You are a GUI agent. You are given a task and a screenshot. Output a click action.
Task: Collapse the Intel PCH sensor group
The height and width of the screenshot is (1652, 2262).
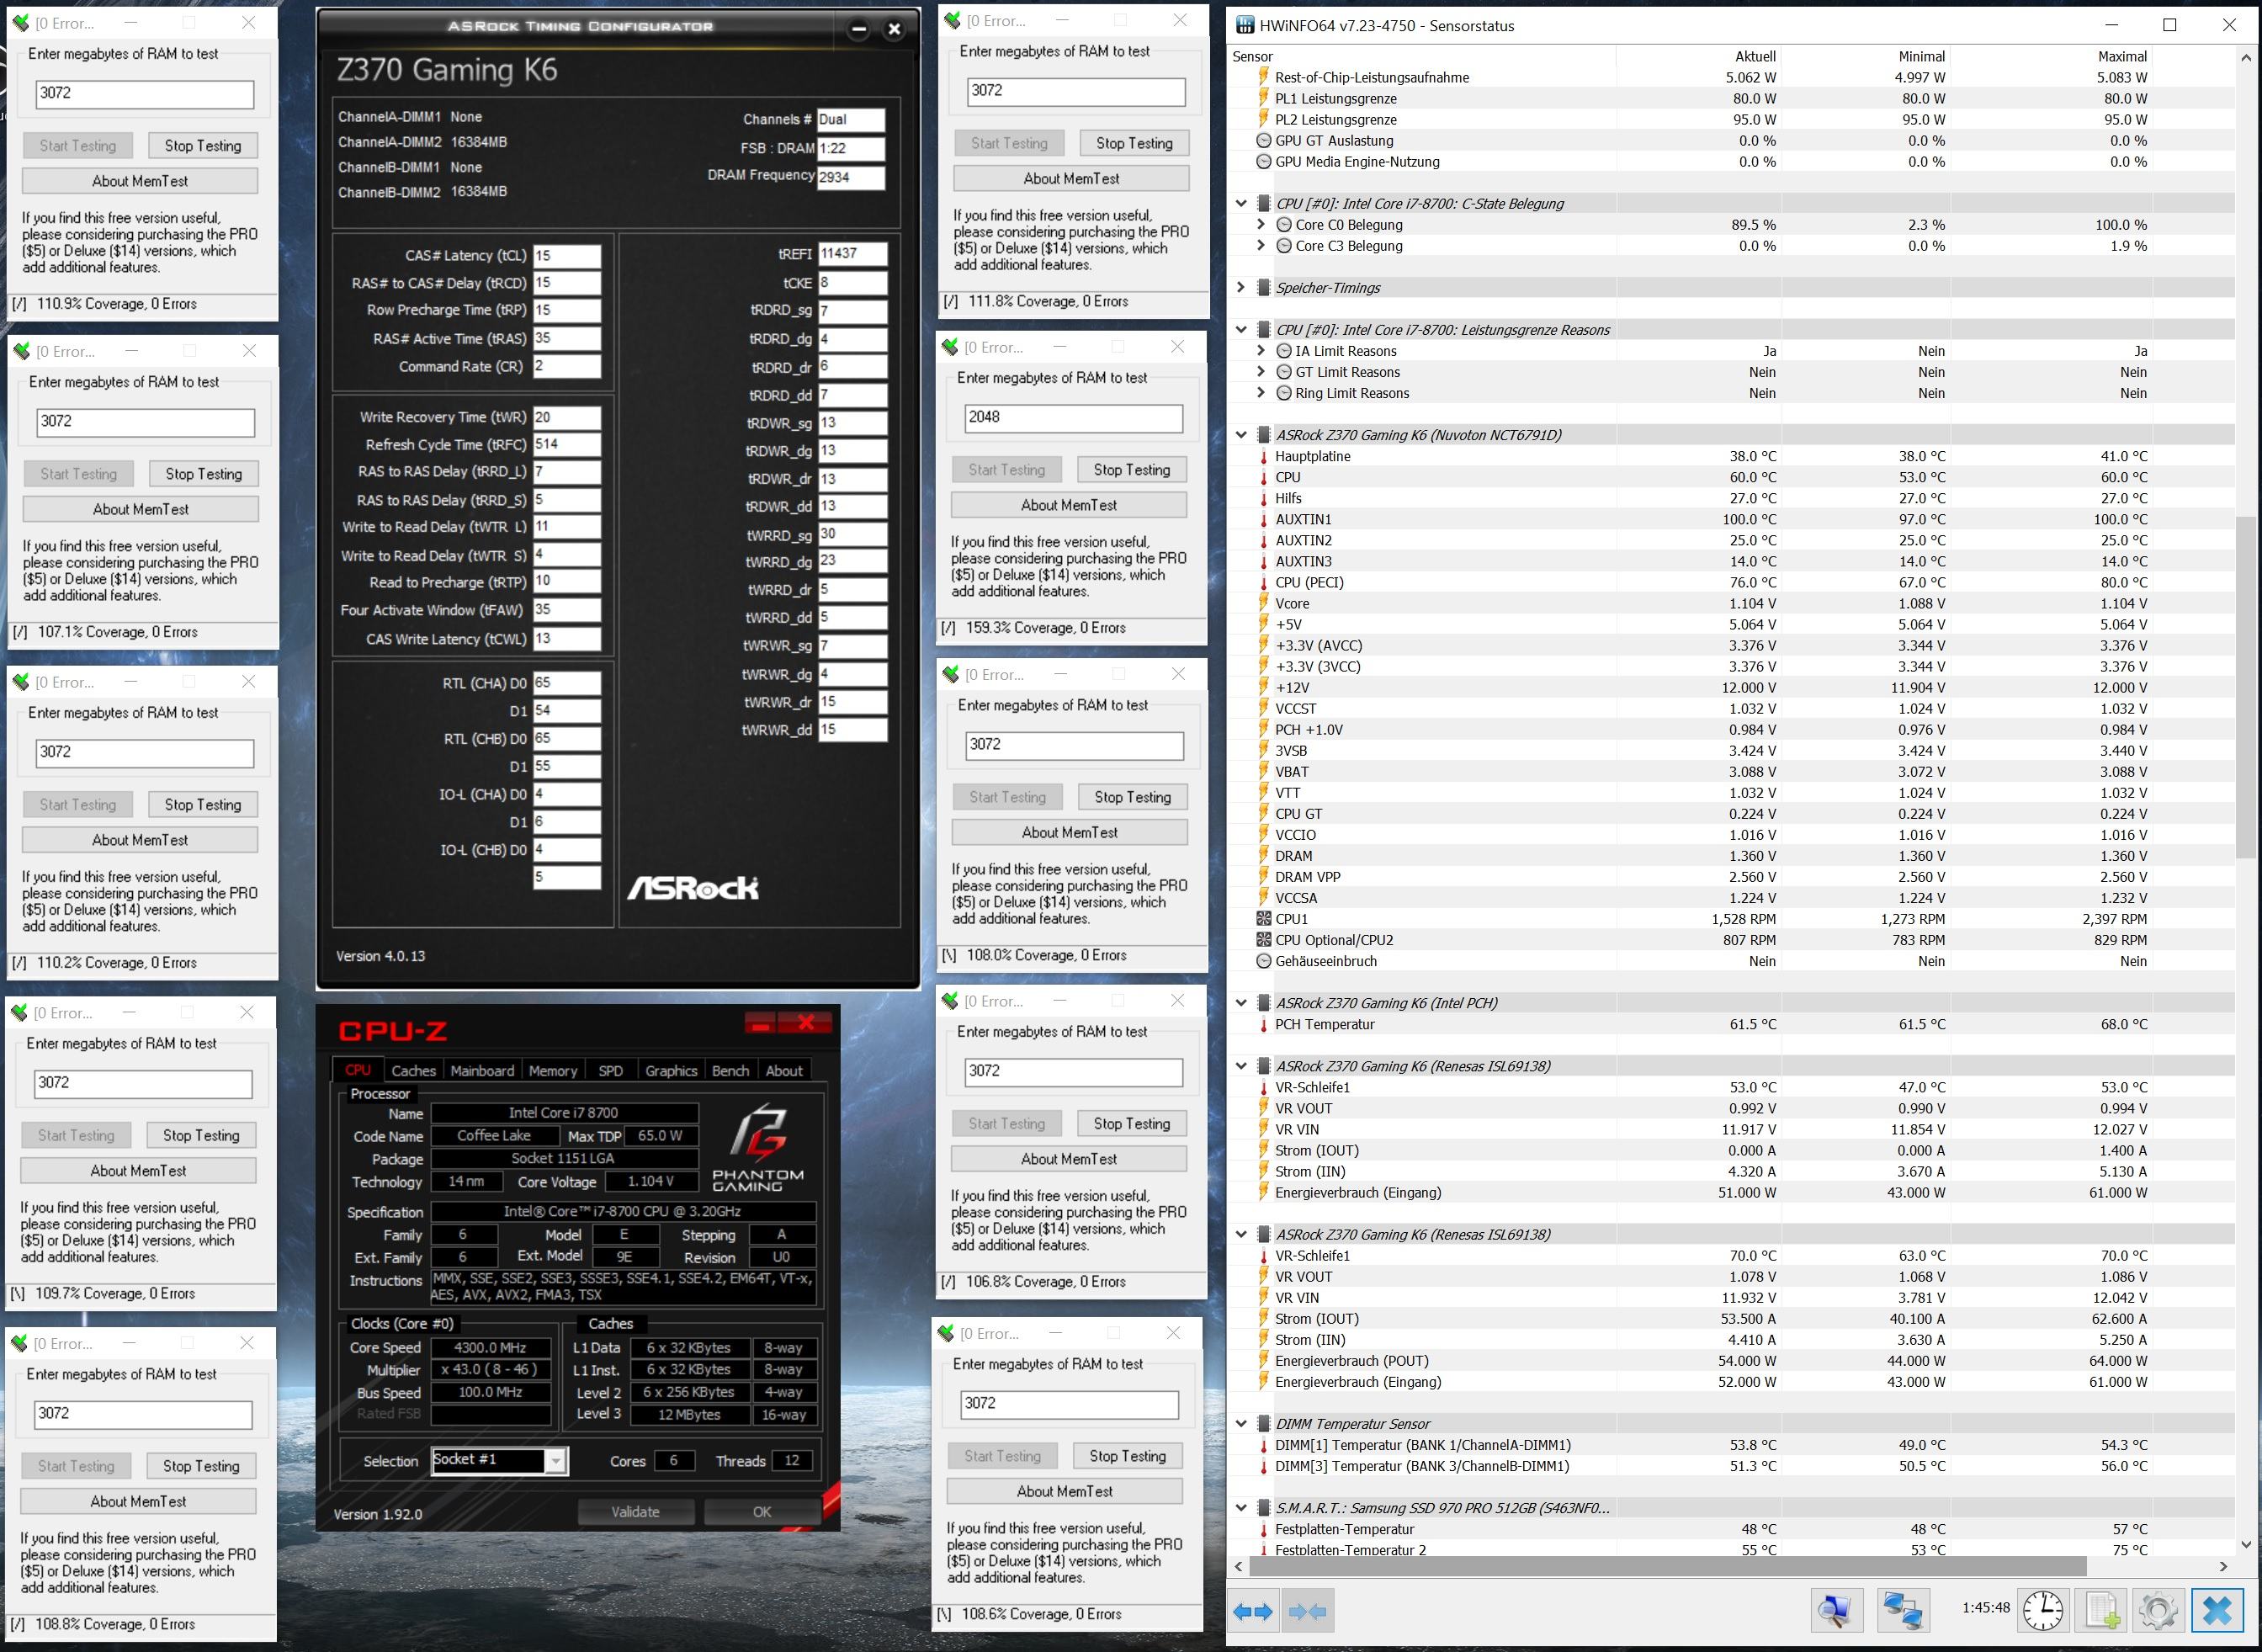click(x=1241, y=1002)
